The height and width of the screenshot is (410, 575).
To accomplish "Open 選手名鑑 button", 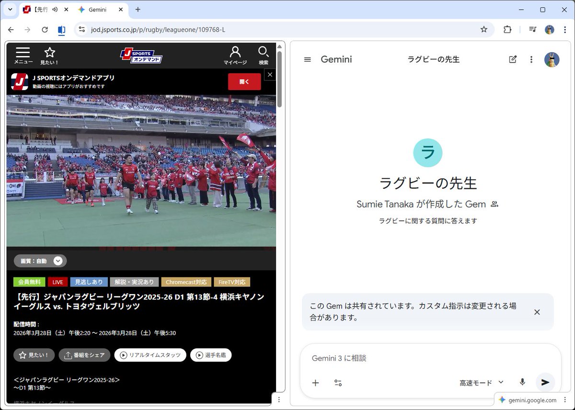I will pyautogui.click(x=211, y=355).
